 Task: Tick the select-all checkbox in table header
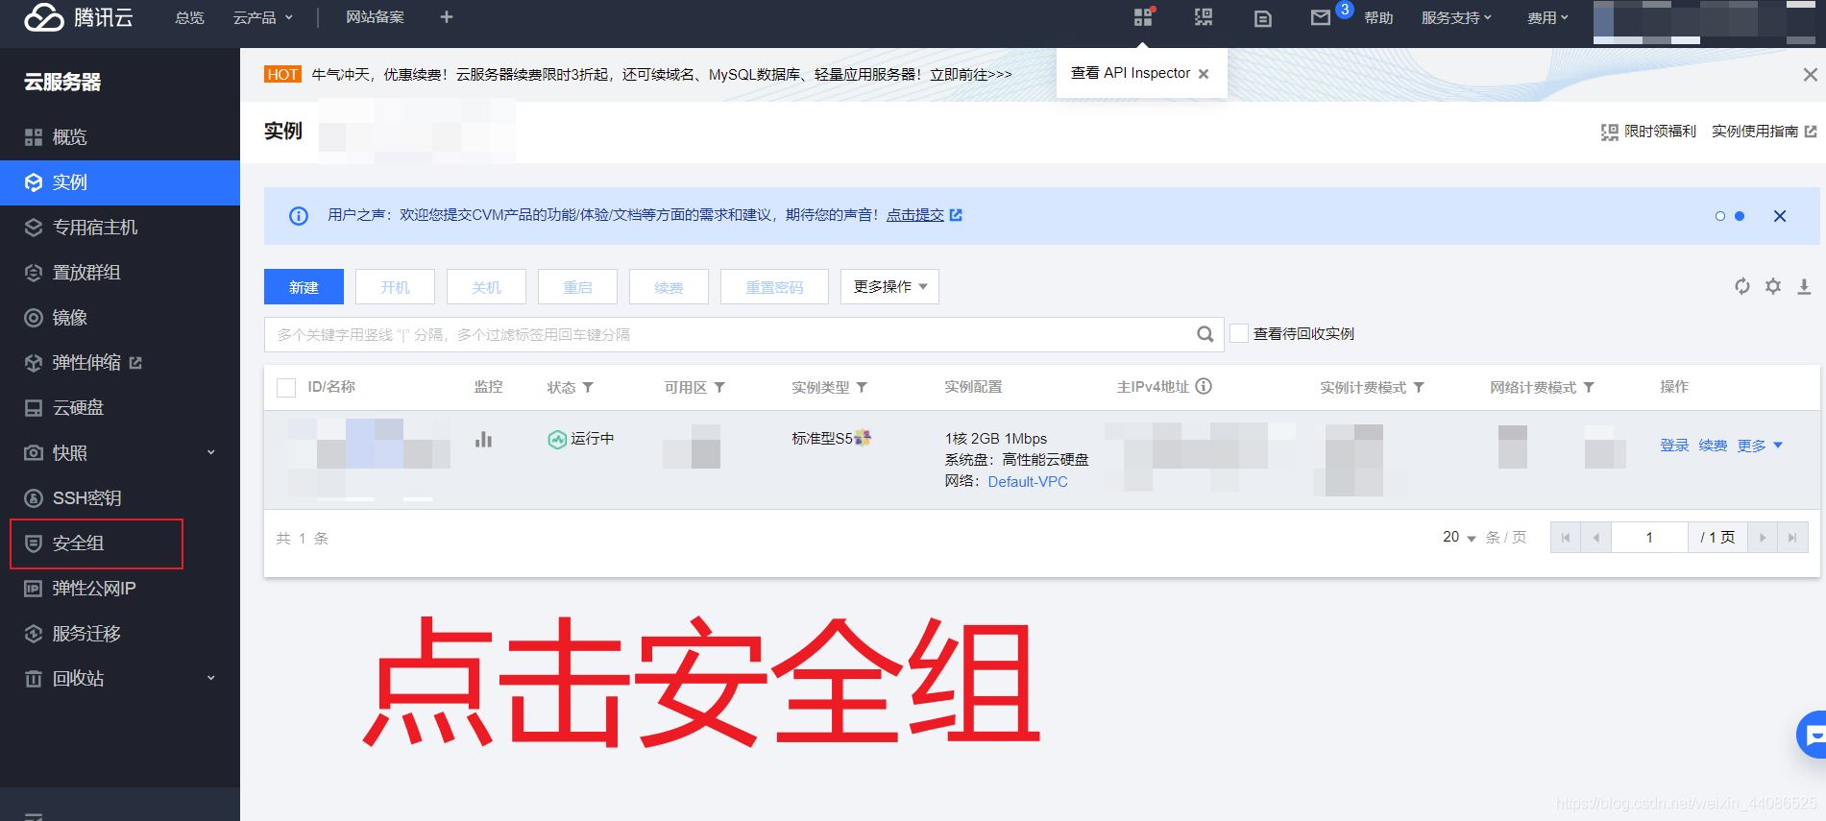coord(286,387)
